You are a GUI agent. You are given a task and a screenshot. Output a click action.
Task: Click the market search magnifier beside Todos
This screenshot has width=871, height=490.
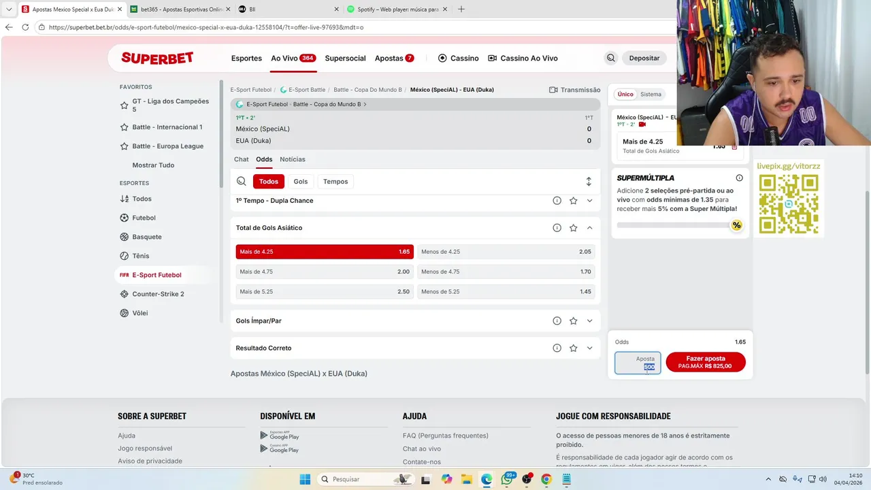coord(241,182)
